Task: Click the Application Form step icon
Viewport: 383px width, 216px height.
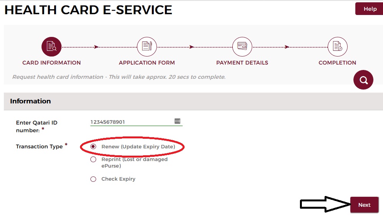Action: click(x=147, y=47)
